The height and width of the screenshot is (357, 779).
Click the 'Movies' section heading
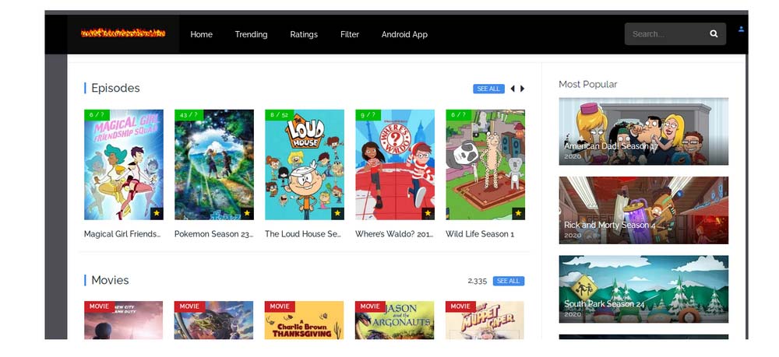click(x=110, y=281)
